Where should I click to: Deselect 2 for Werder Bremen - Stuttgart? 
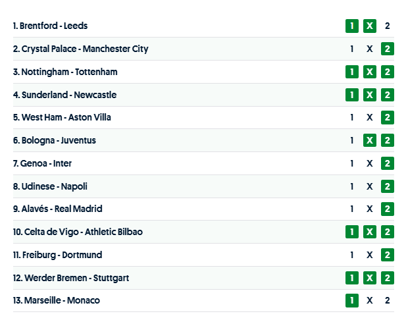tap(388, 278)
